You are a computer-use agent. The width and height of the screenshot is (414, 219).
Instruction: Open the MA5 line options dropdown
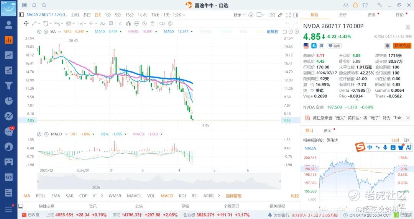click(87, 32)
